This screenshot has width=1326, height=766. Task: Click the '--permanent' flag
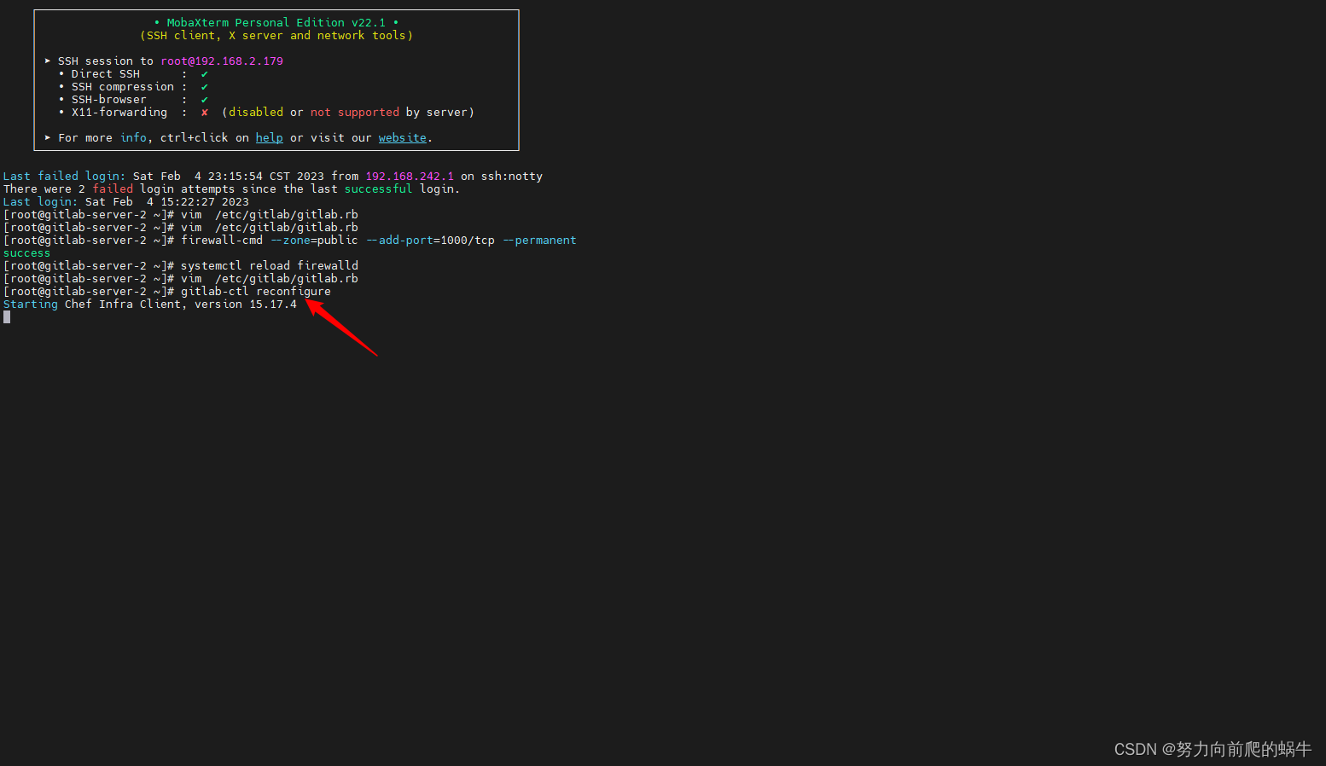click(540, 240)
